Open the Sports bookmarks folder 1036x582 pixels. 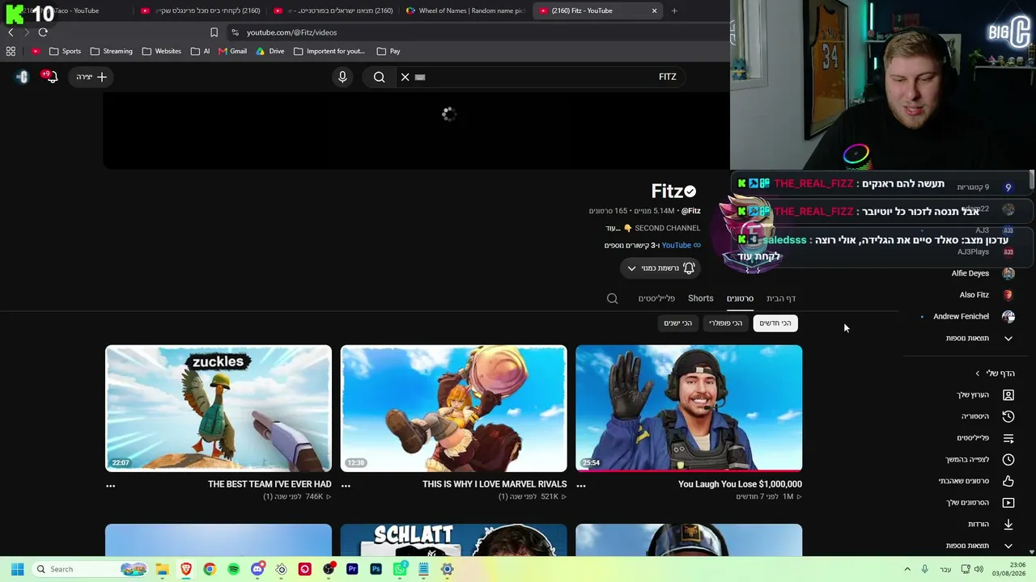point(65,51)
